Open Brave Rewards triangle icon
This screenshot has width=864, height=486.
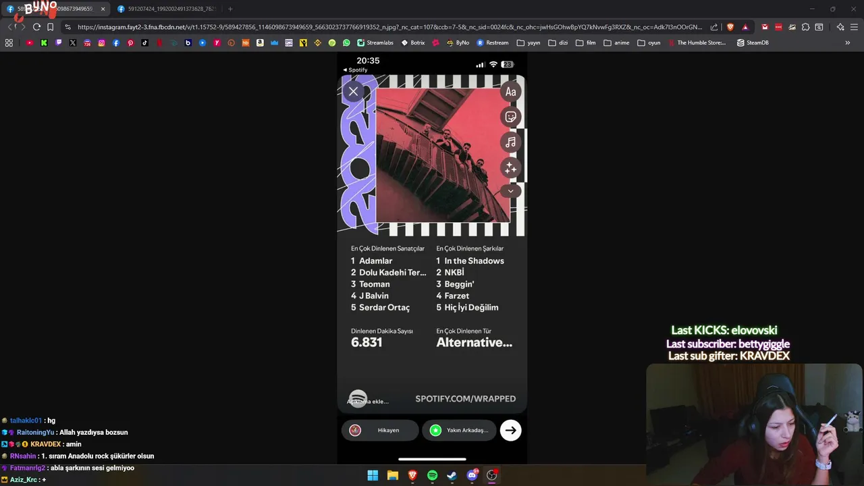745,27
